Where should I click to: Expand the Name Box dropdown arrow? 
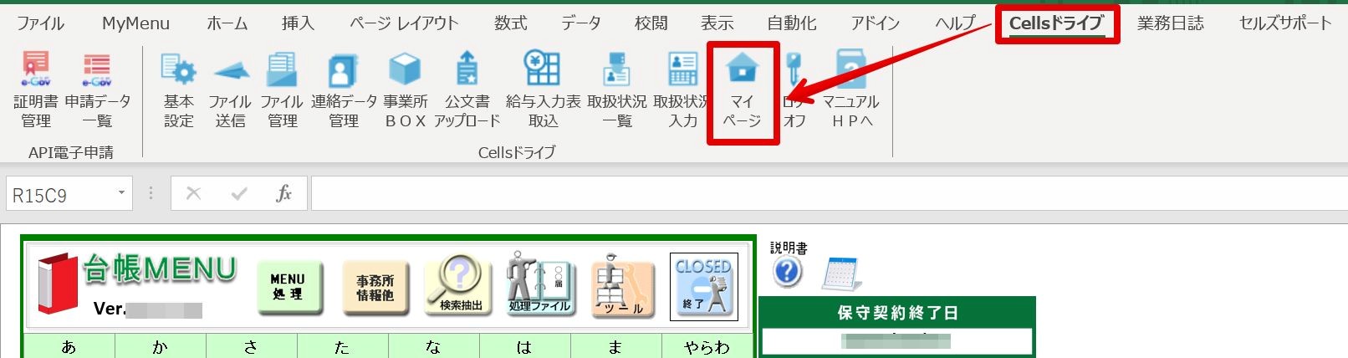121,194
